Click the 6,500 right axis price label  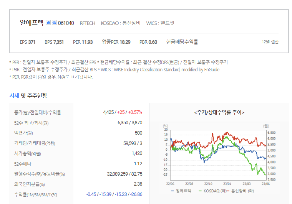[x=272, y=133]
